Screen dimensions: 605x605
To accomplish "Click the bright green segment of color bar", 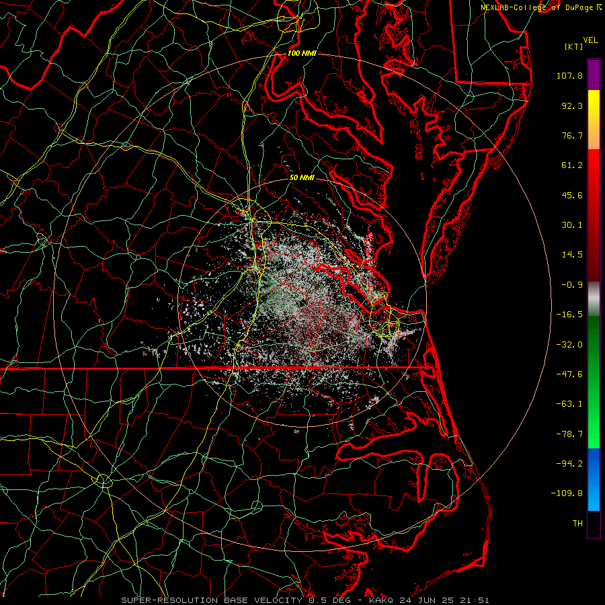I will click(594, 382).
